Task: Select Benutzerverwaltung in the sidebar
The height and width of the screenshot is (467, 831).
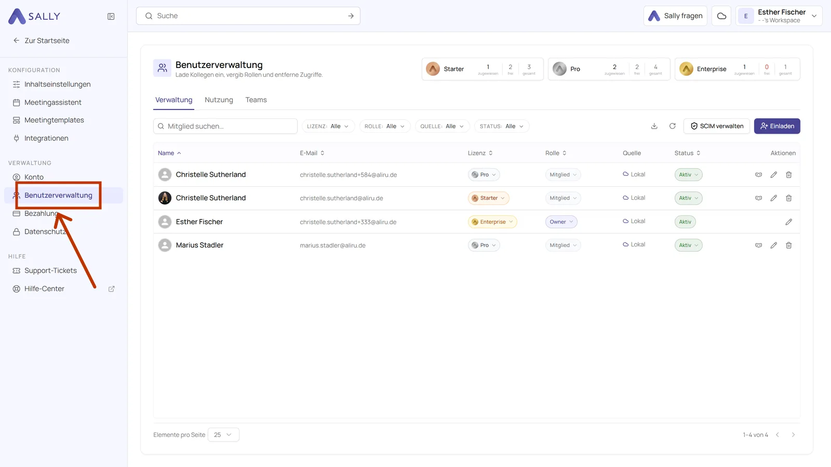Action: coord(63,196)
